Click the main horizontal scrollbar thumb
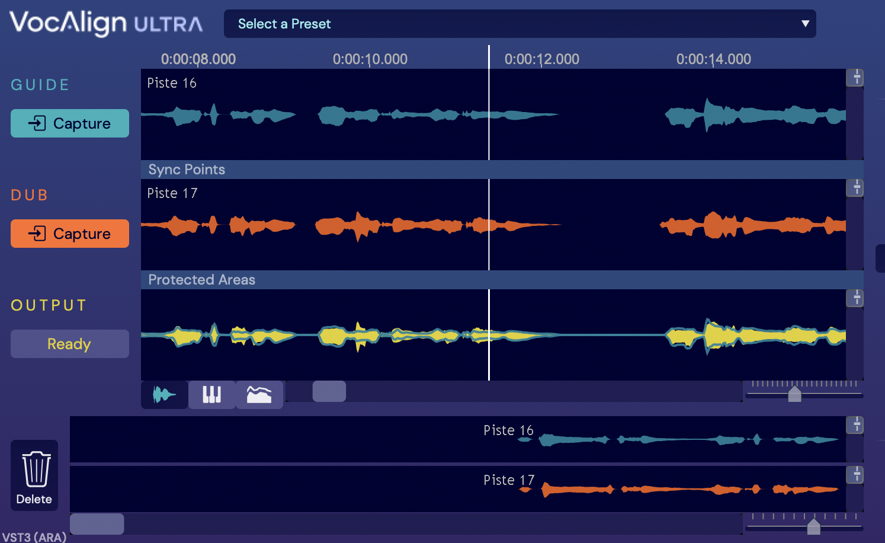Screen dimensions: 885x543 point(329,391)
